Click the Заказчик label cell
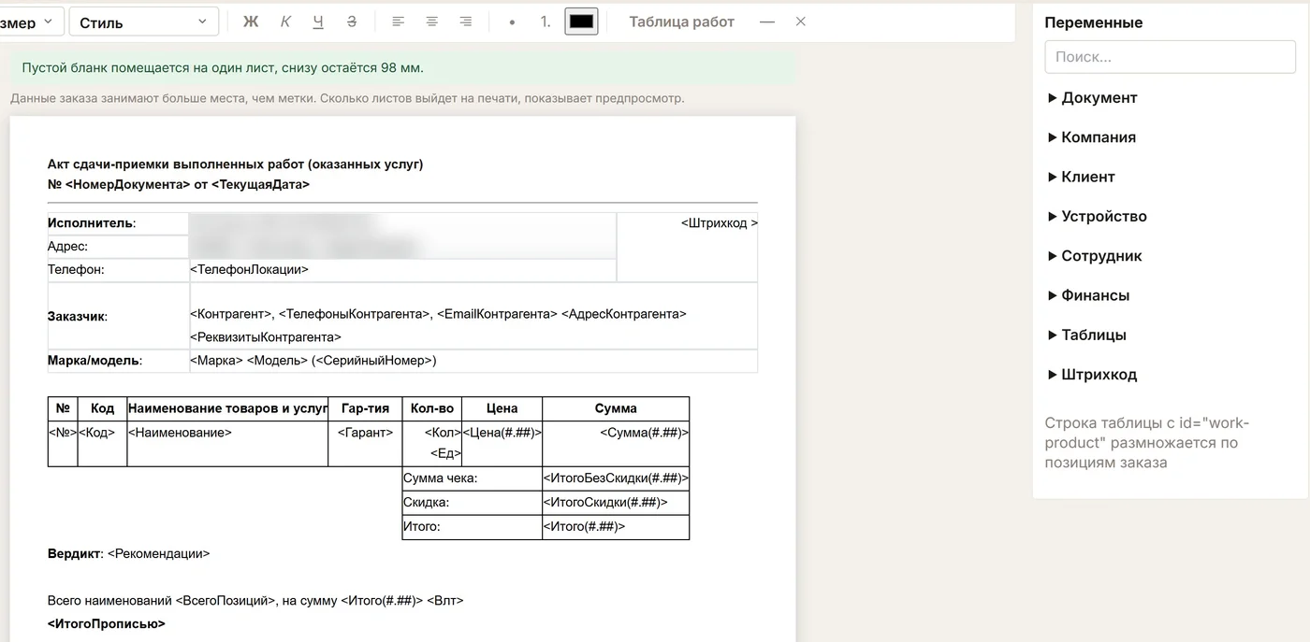This screenshot has height=642, width=1310. click(119, 317)
